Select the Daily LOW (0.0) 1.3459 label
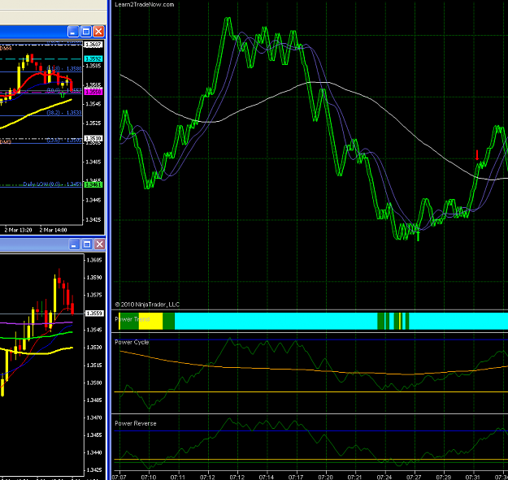 [52, 184]
